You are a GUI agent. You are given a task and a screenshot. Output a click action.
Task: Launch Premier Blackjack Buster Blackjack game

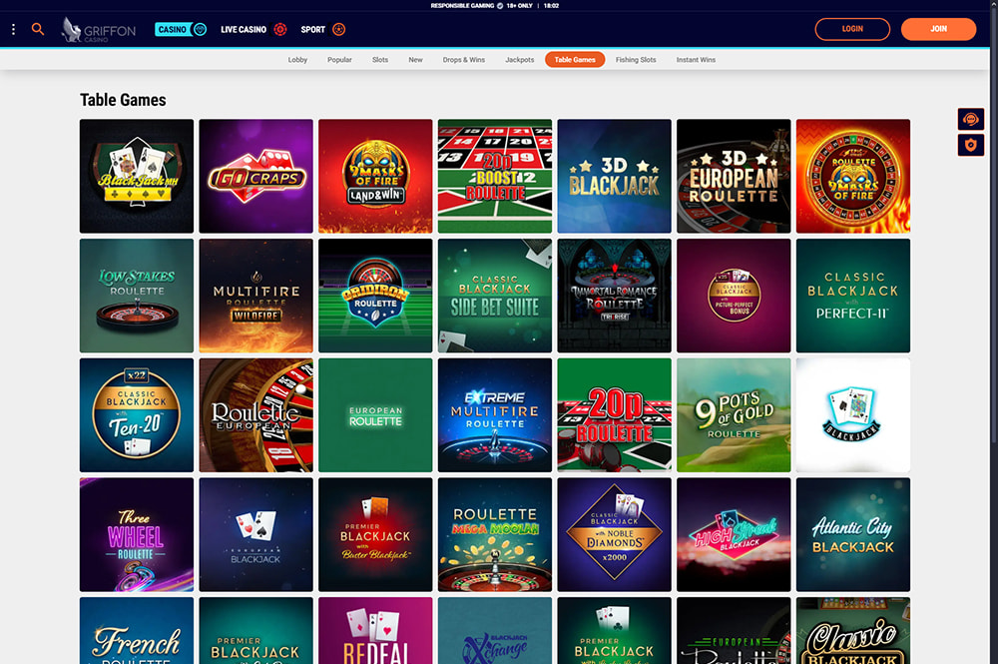click(x=375, y=535)
